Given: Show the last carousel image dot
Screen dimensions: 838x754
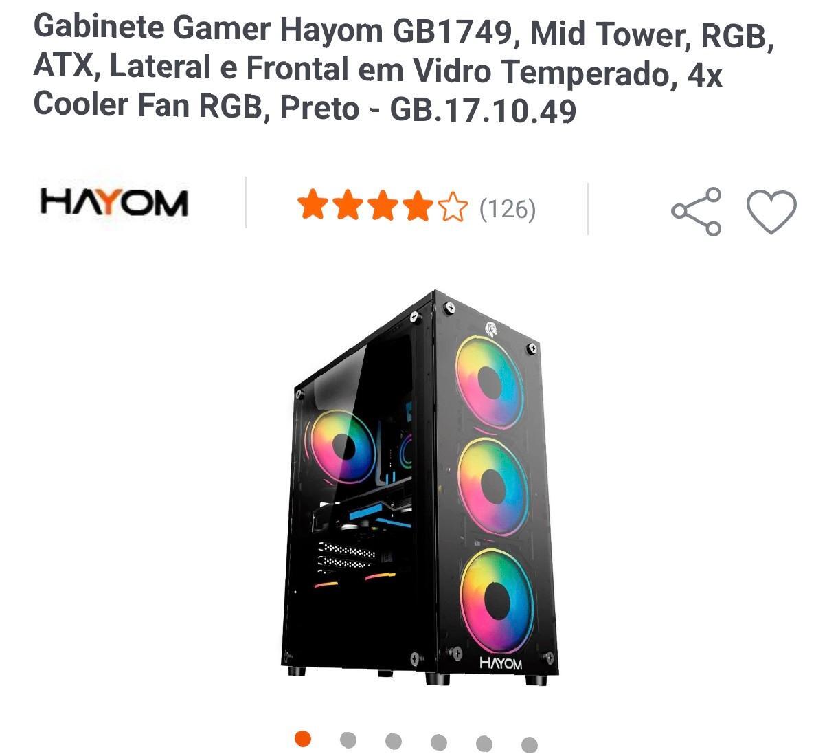Looking at the screenshot, I should (530, 745).
